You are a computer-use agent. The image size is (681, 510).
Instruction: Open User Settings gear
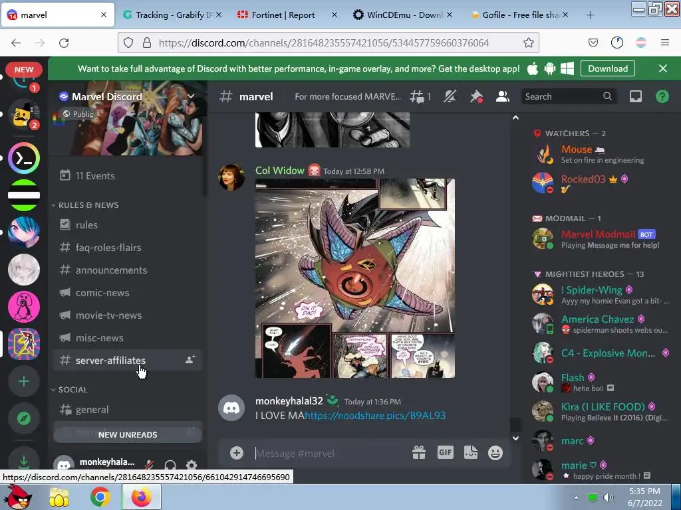(x=191, y=465)
